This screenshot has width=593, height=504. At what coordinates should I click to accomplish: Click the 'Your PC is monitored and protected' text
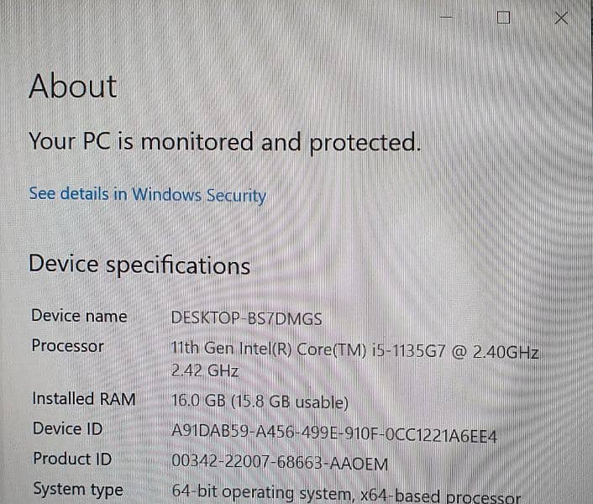224,142
